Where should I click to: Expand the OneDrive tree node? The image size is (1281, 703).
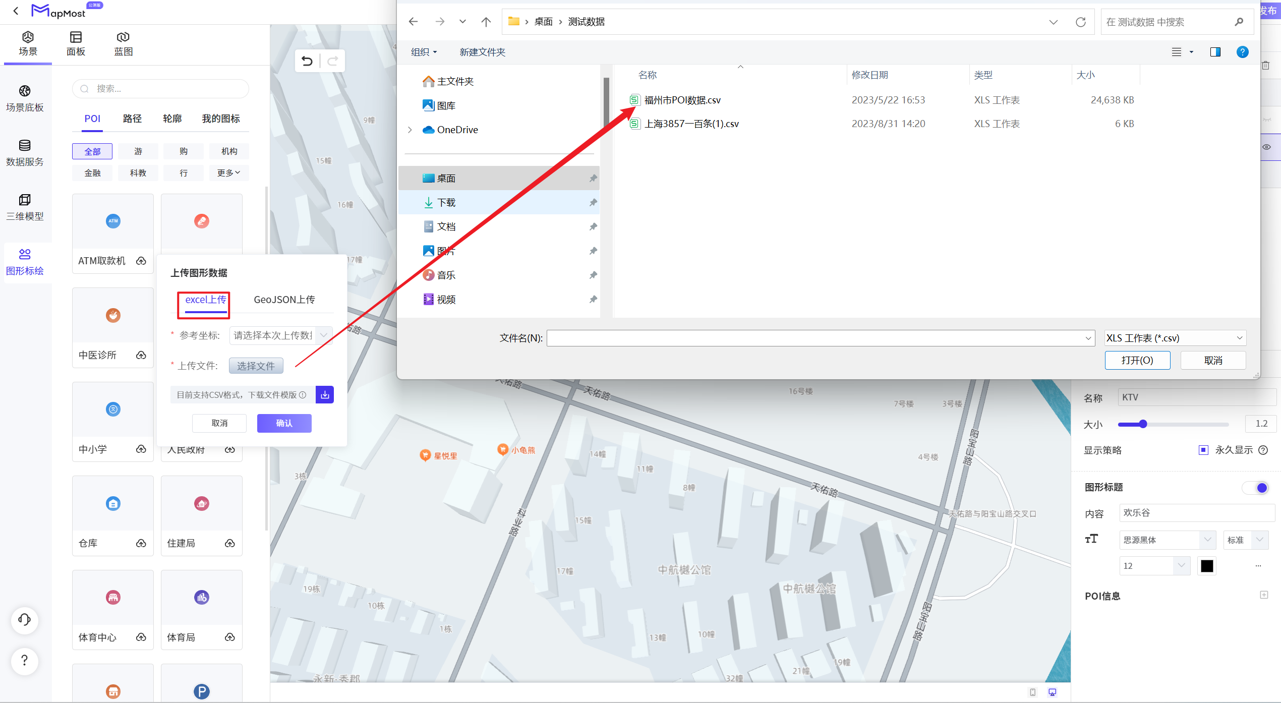(410, 130)
